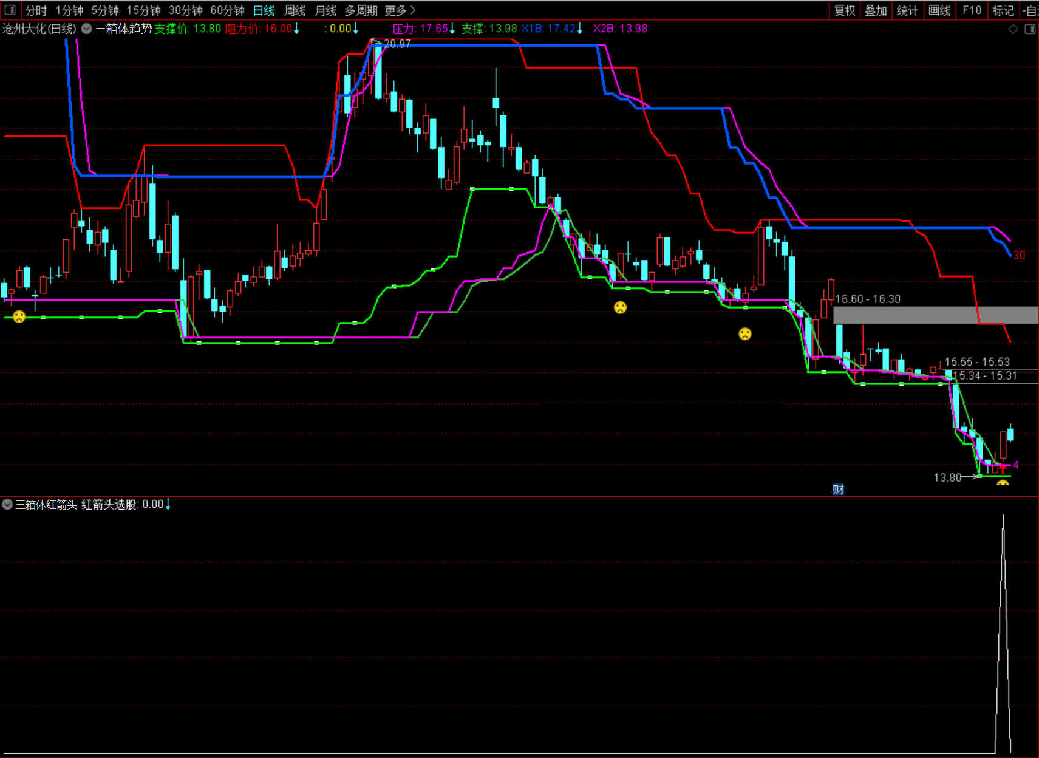Click the sad-face marker below the mid-chart candles
The width and height of the screenshot is (1039, 758).
tap(620, 307)
